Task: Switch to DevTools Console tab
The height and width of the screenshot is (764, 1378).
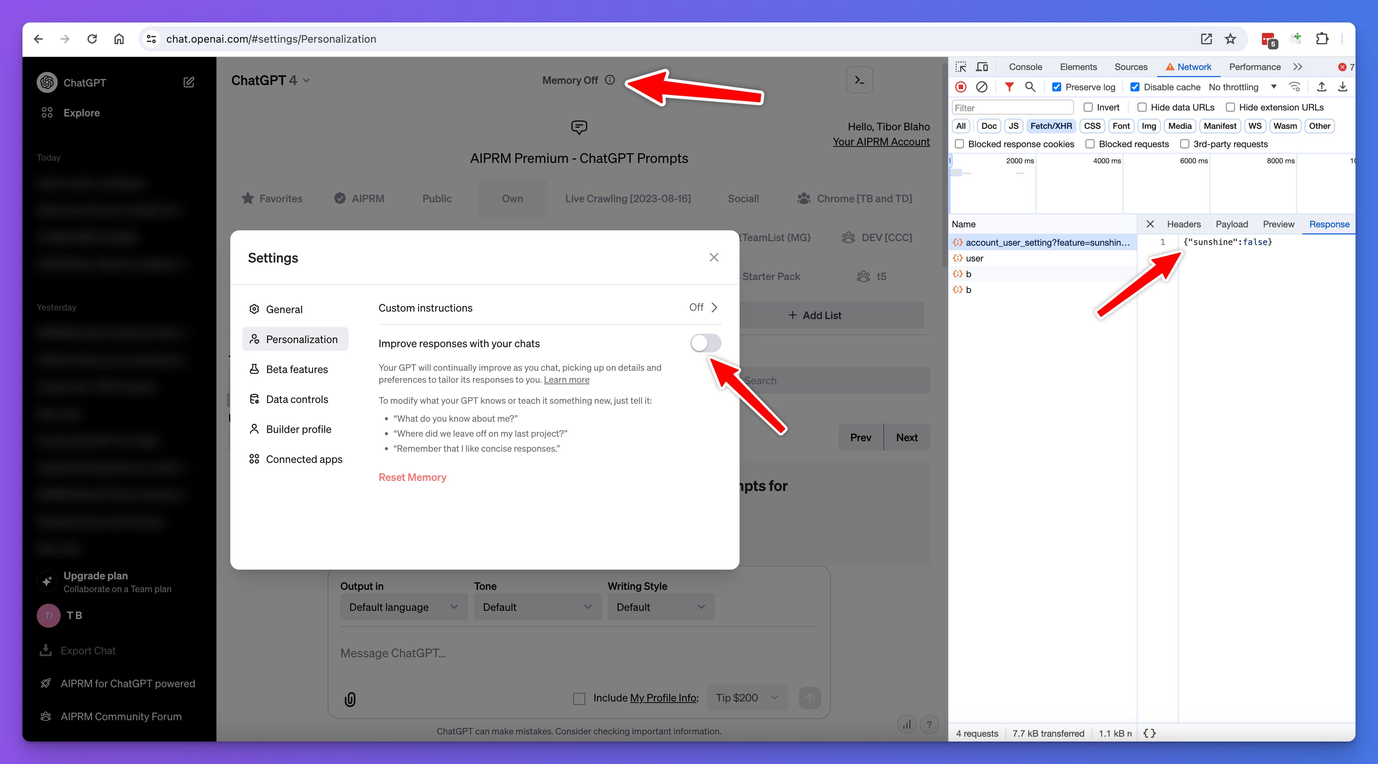Action: pos(1025,67)
